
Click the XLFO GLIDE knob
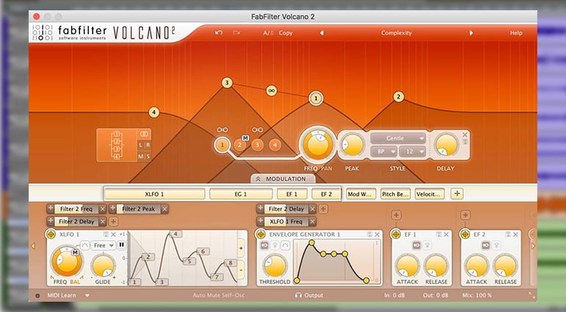pyautogui.click(x=103, y=266)
